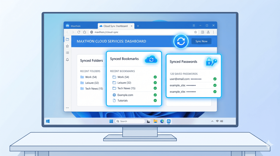
Task: Click the RECENT BOOKMARKS label
Action: click(x=122, y=71)
